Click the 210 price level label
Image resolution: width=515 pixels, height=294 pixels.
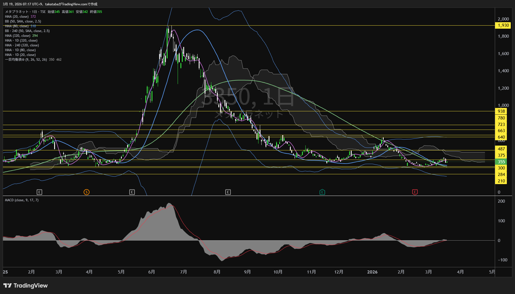click(501, 181)
